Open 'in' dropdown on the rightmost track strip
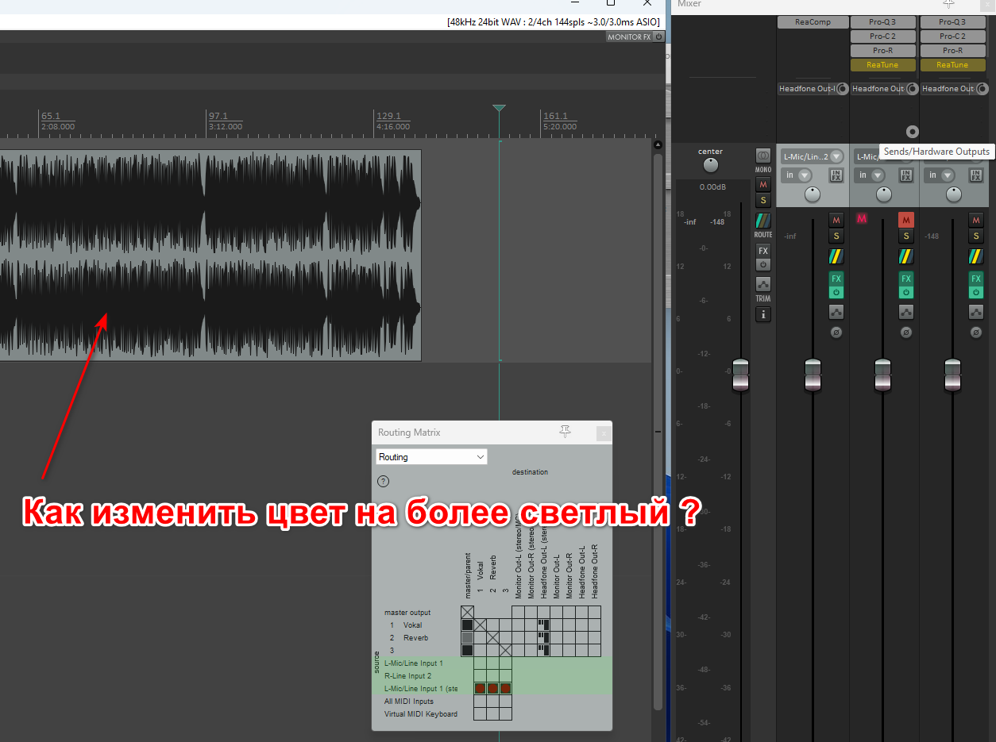Image resolution: width=996 pixels, height=742 pixels. [940, 175]
